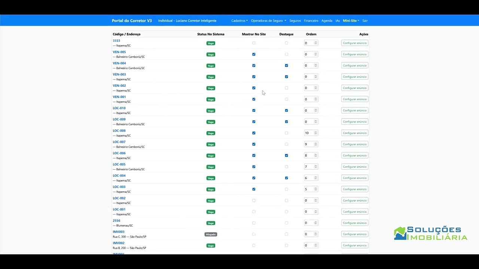Select the Ordem field of LOC-004
This screenshot has width=479, height=269.
(311, 178)
